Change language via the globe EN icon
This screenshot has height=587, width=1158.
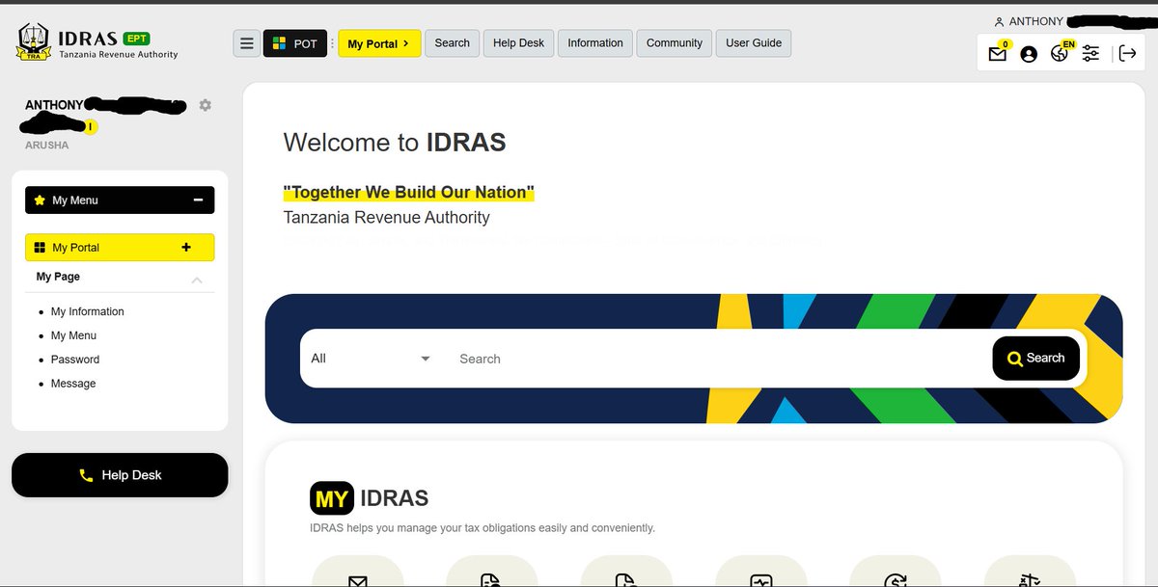pos(1060,53)
